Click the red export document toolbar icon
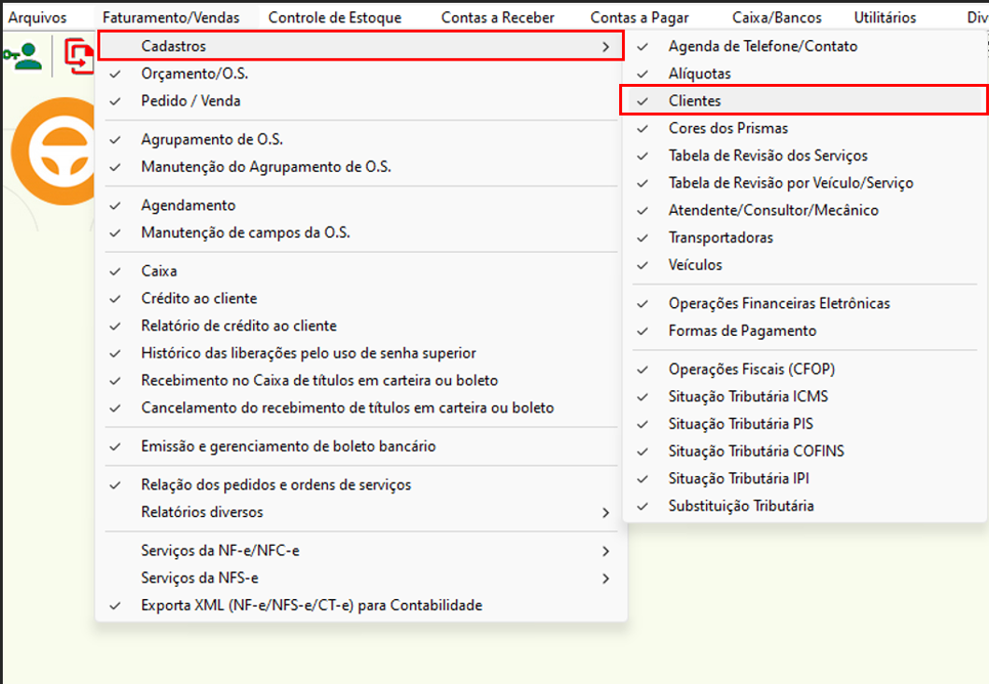 click(x=79, y=56)
